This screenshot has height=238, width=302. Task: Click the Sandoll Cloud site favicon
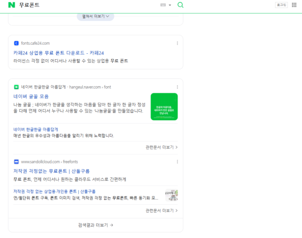click(16, 162)
